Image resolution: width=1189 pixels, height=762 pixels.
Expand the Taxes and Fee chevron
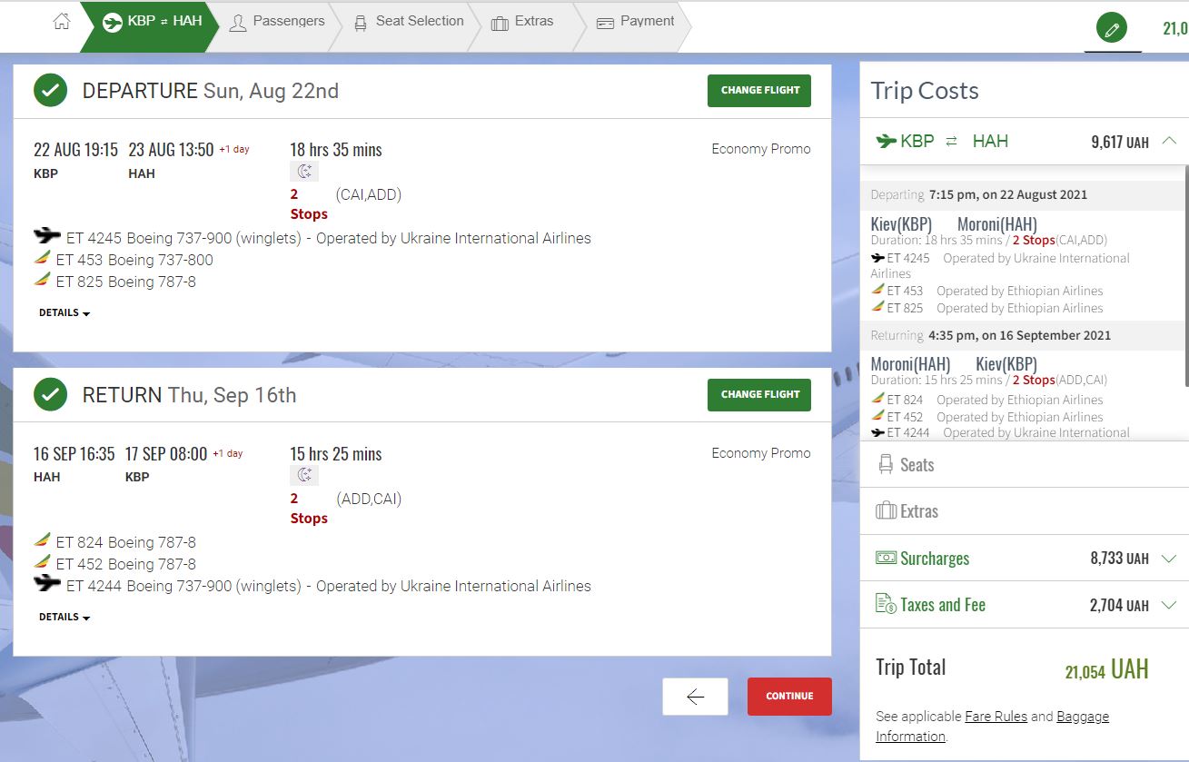pyautogui.click(x=1169, y=605)
